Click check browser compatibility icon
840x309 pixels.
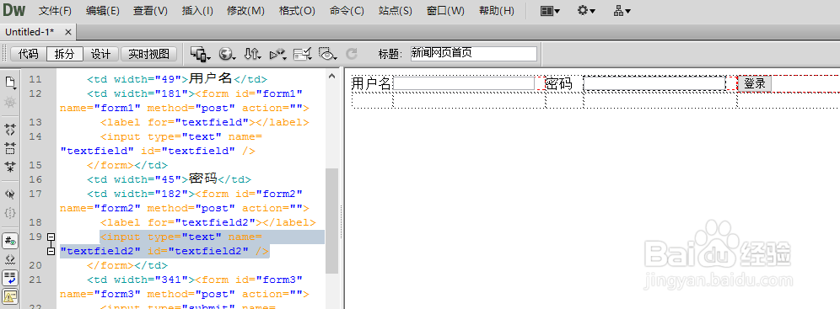tap(303, 54)
